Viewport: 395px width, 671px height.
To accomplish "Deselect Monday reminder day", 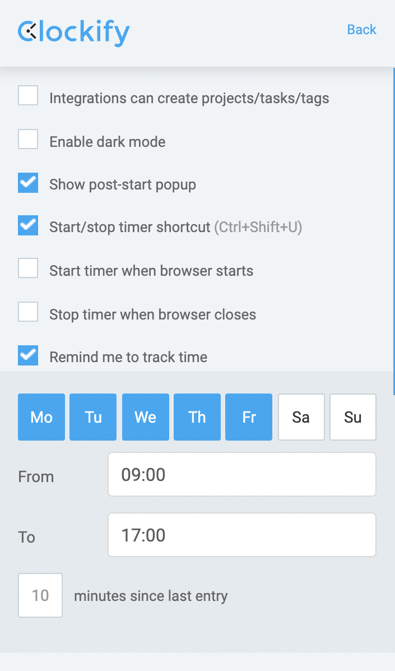I will tap(41, 417).
